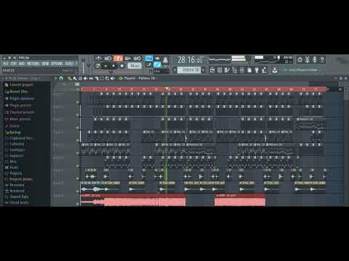Click the save/download arrow icon in toolbar
Image resolution: width=349 pixels, height=261 pixels.
pos(276,70)
